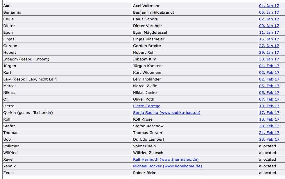
Task: Follow the 11. Jan 17 link
Action: [269, 33]
